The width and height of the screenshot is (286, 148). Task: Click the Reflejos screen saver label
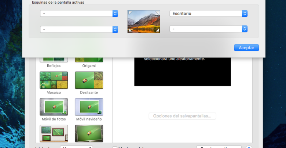[x=54, y=66]
